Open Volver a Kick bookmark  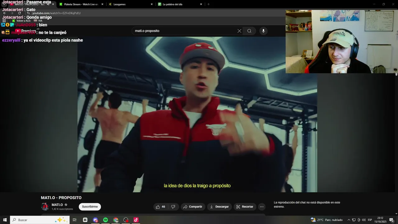pos(21,21)
